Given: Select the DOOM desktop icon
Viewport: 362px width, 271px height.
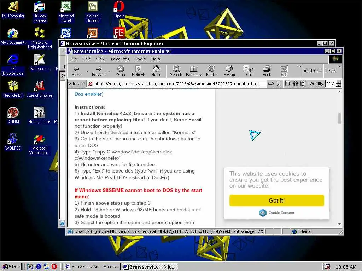Looking at the screenshot, I should (x=13, y=115).
